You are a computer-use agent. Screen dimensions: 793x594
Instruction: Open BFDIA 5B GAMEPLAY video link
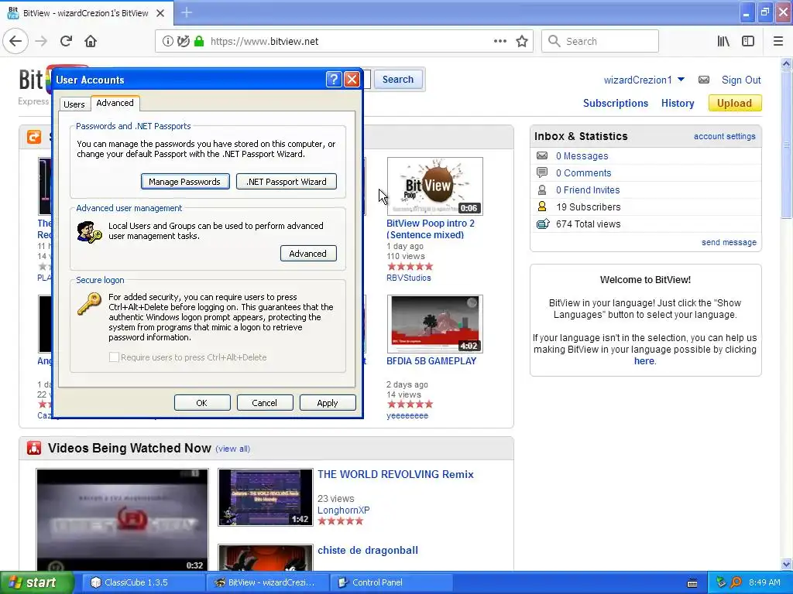[431, 361]
